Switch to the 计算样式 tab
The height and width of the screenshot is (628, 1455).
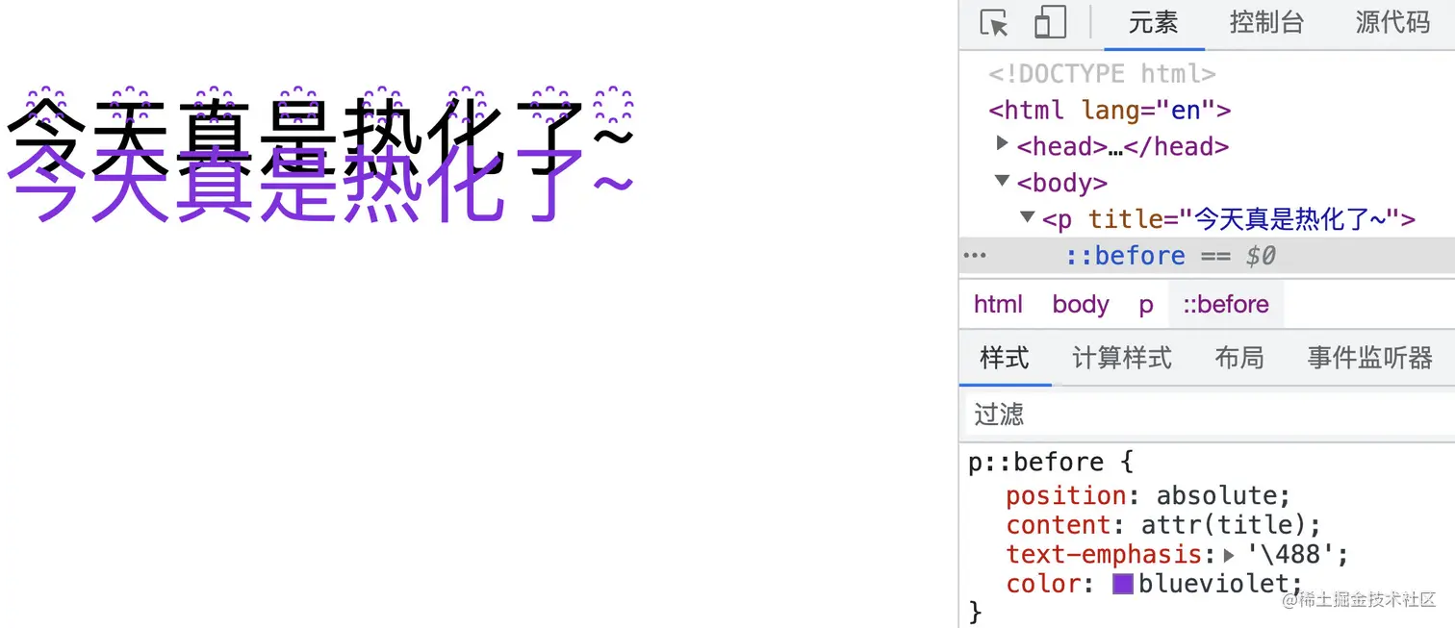pyautogui.click(x=1122, y=358)
